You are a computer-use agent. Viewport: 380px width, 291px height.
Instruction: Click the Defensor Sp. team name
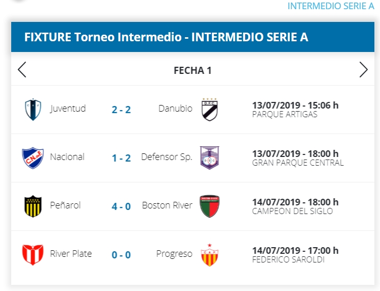(167, 157)
